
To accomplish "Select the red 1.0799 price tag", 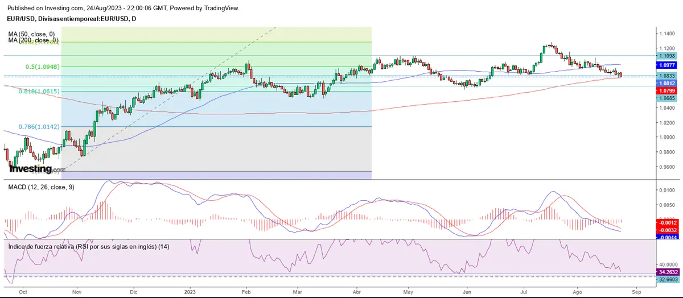I will click(667, 90).
